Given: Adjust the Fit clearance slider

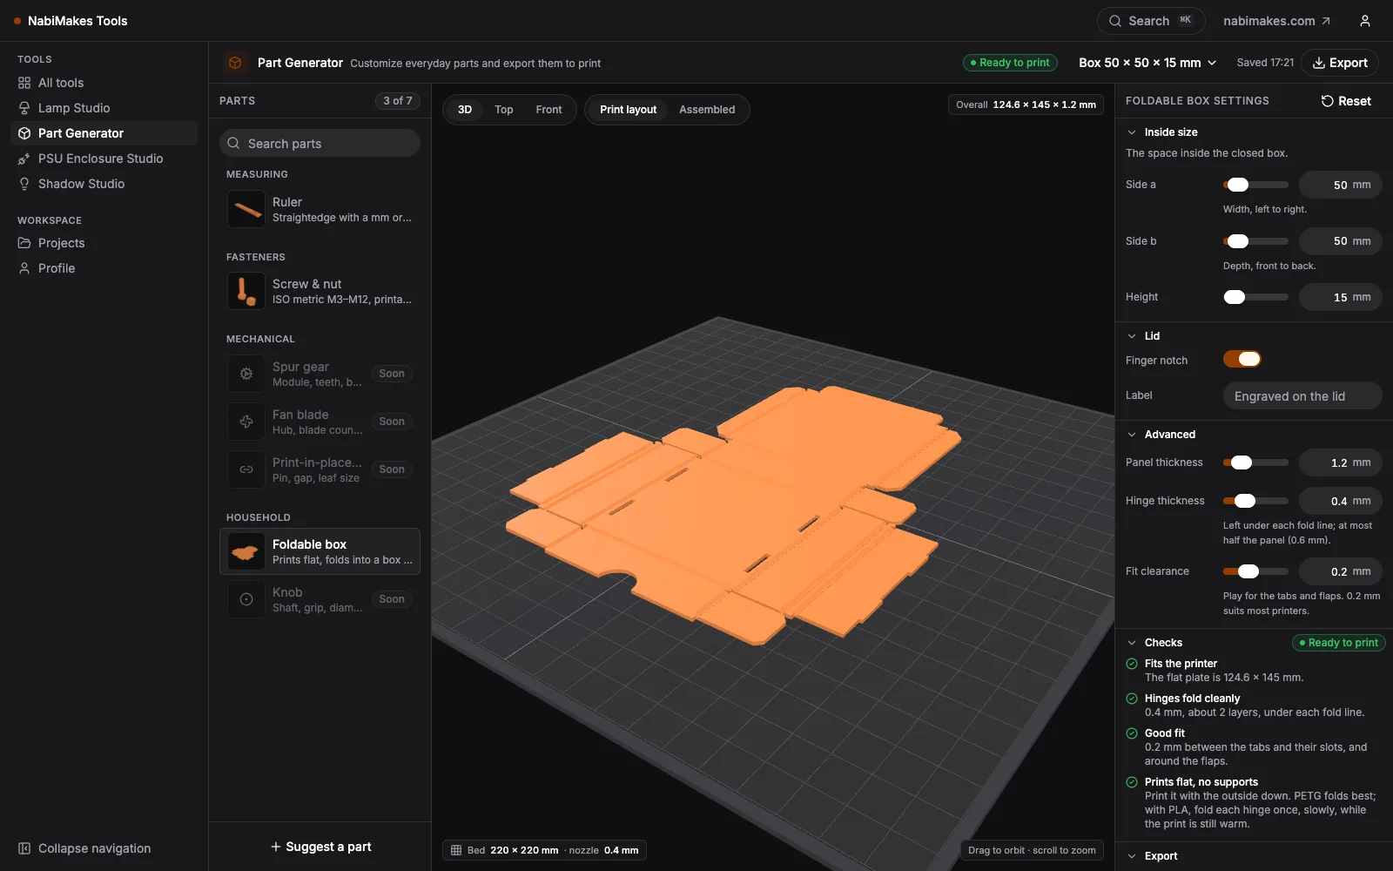Looking at the screenshot, I should point(1255,571).
